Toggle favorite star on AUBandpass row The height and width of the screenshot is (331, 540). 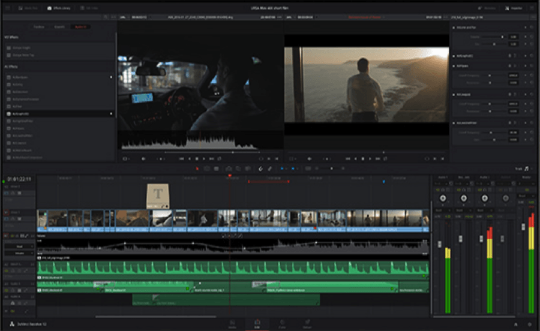111,77
